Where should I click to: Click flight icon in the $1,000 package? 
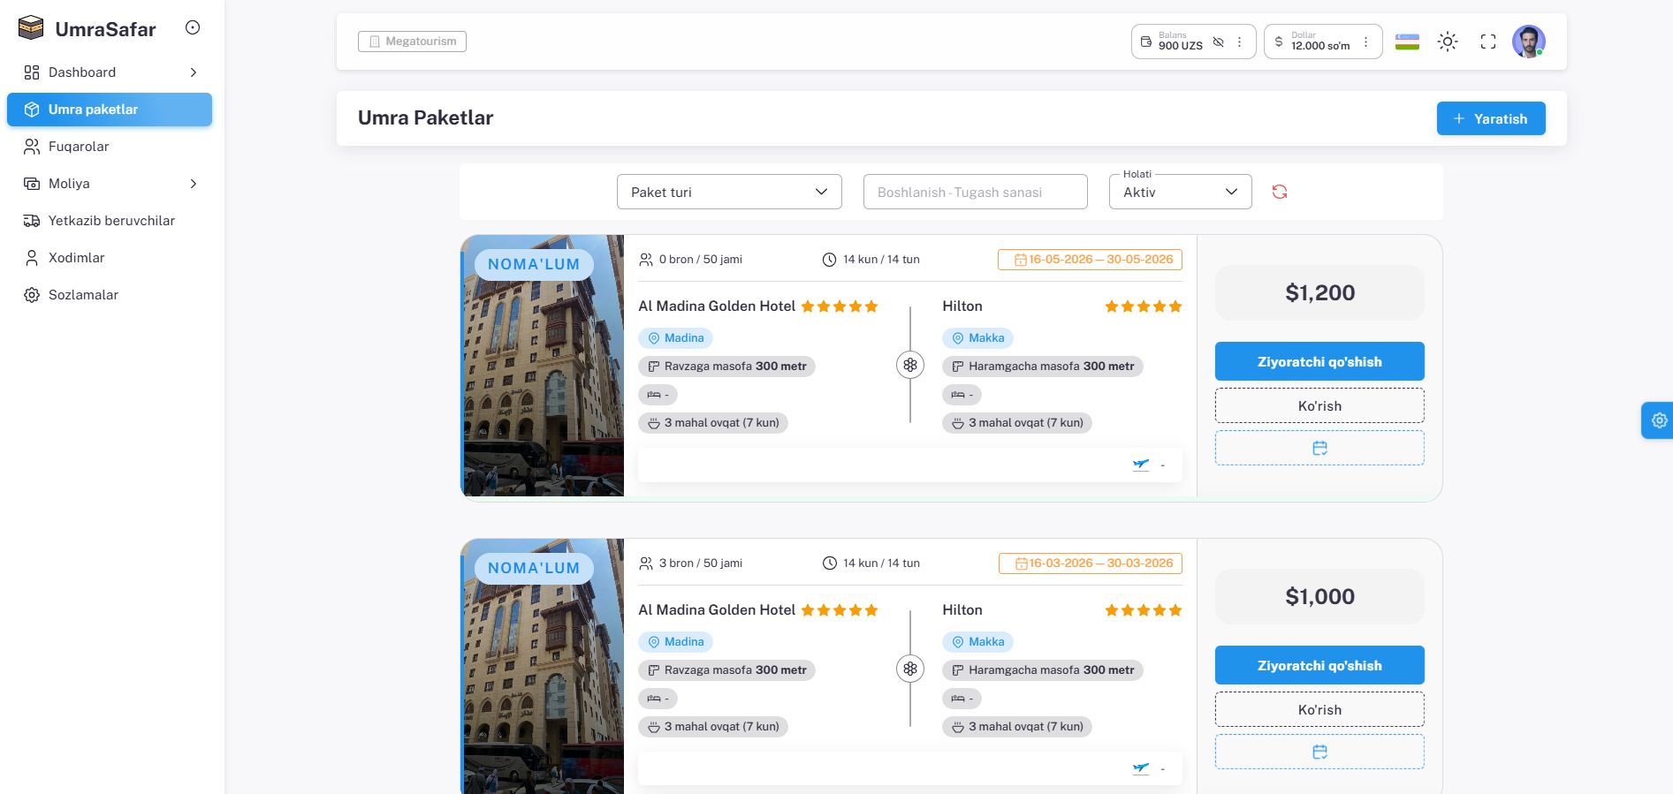1141,768
